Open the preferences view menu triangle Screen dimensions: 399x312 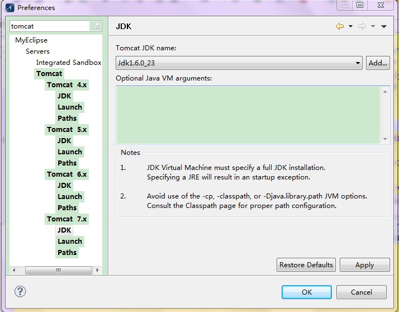tap(384, 26)
